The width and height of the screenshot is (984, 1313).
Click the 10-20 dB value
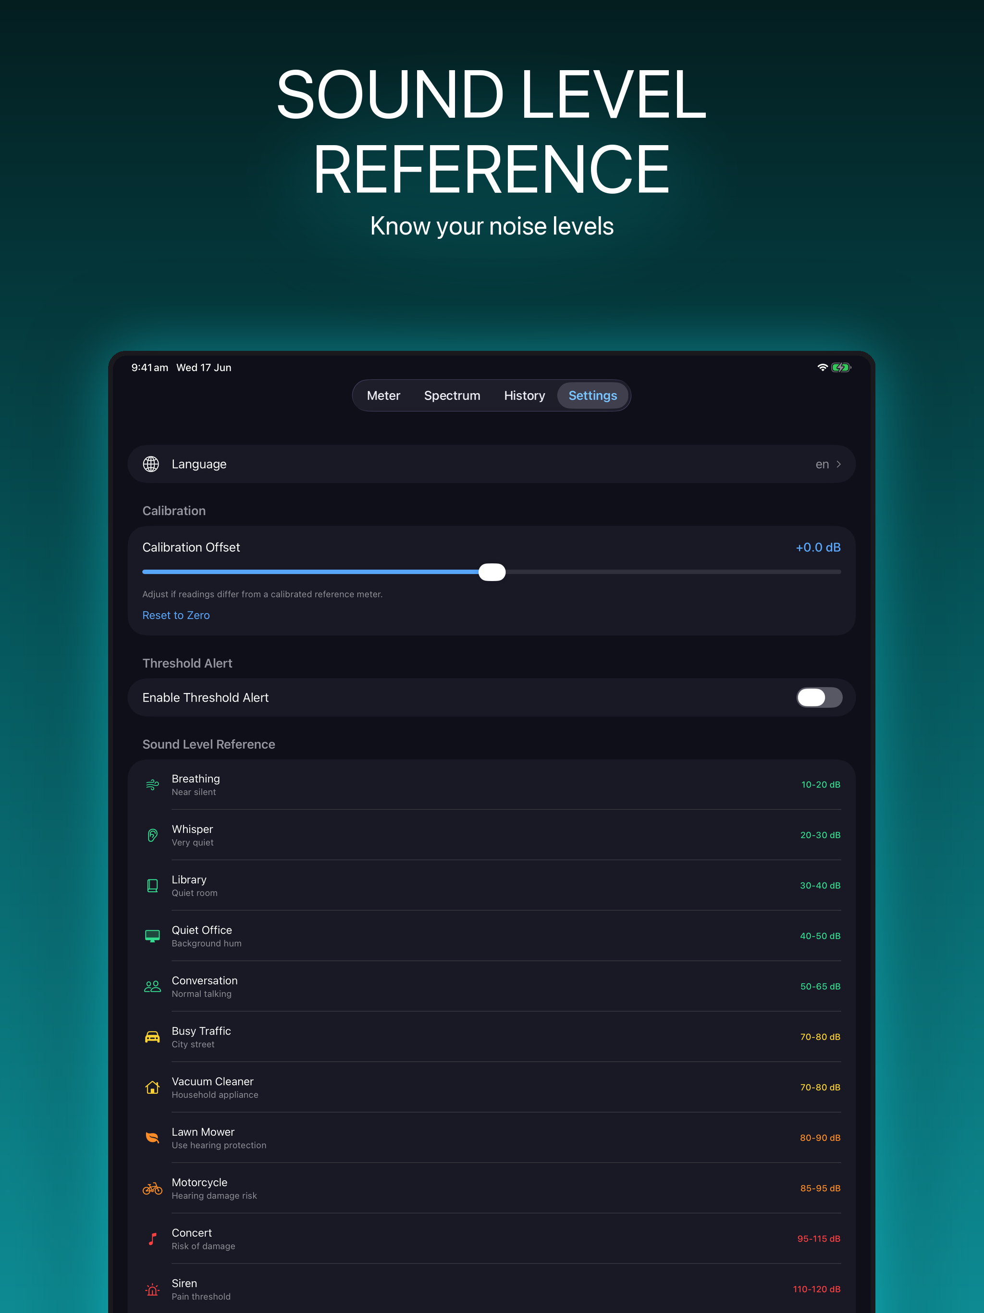[x=821, y=785]
